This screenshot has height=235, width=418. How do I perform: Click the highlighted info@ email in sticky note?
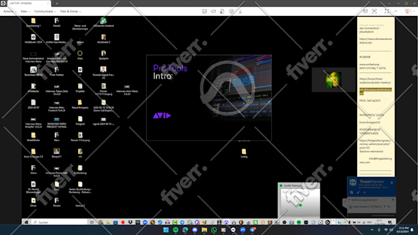coord(376,91)
